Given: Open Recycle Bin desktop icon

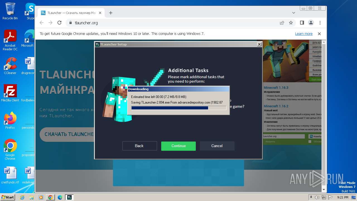Looking at the screenshot, I should (x=10, y=11).
